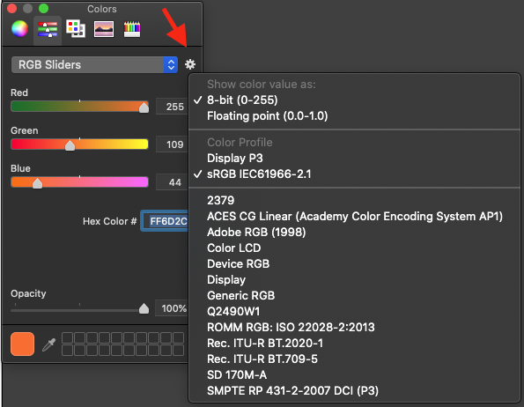Choose Color LCD profile
524x407 pixels.
coord(354,248)
